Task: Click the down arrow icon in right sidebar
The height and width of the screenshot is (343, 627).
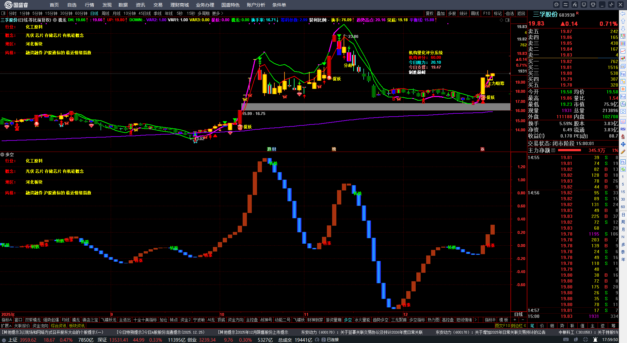Action: [x=623, y=29]
